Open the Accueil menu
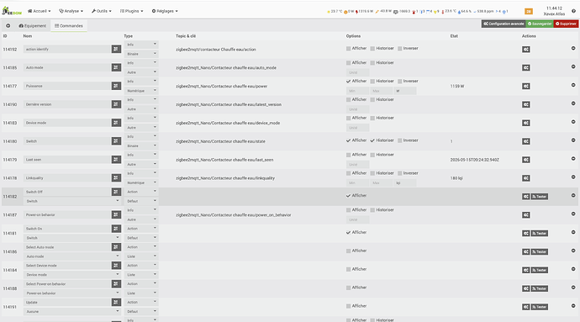Image resolution: width=580 pixels, height=322 pixels. coord(40,11)
